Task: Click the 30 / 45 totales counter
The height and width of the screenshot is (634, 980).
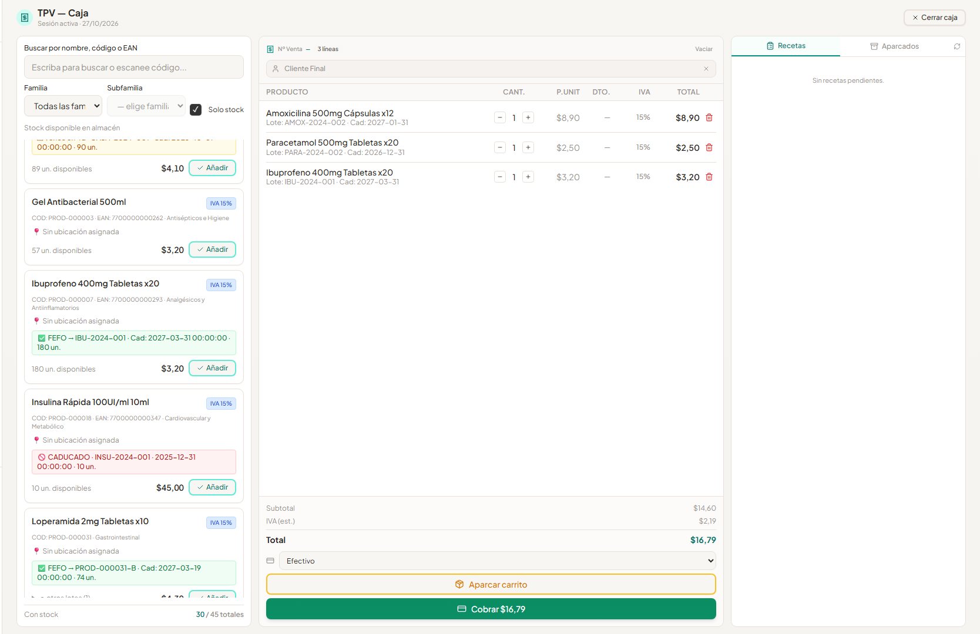Action: [220, 615]
